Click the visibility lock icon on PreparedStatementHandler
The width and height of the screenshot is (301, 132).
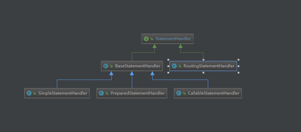coord(107,94)
